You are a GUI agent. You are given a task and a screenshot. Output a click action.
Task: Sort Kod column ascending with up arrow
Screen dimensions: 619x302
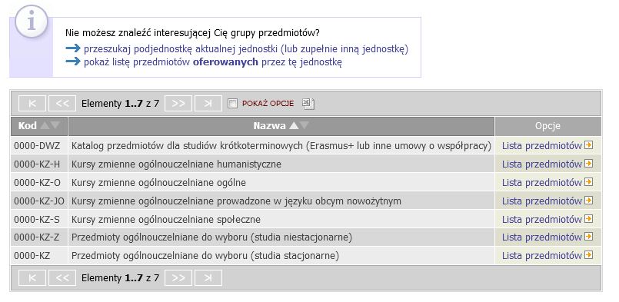45,125
